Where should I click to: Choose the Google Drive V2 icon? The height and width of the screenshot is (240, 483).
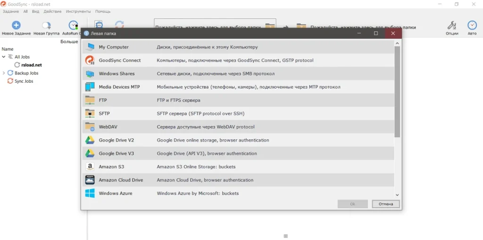[x=90, y=140]
